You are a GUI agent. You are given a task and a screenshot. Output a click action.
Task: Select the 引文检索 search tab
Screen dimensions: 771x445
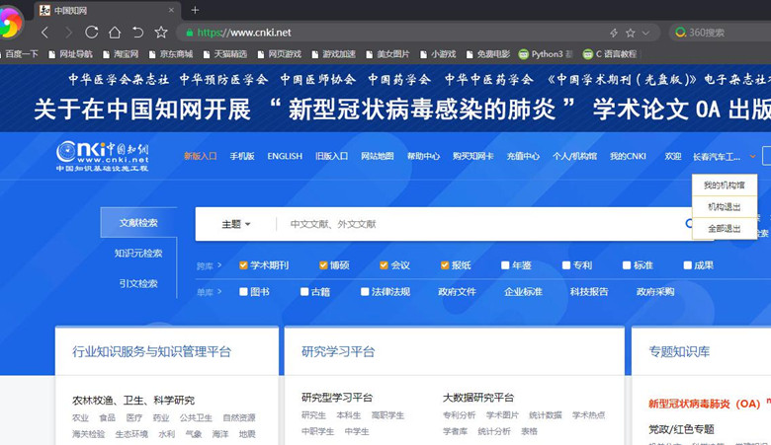tap(138, 283)
